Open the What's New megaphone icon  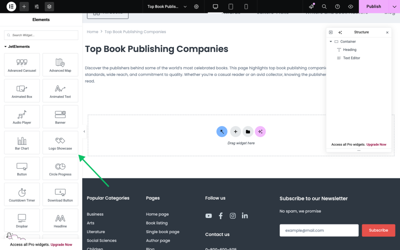pos(311,6)
